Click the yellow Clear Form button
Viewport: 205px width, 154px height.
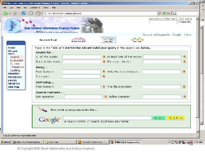pyautogui.click(x=176, y=118)
